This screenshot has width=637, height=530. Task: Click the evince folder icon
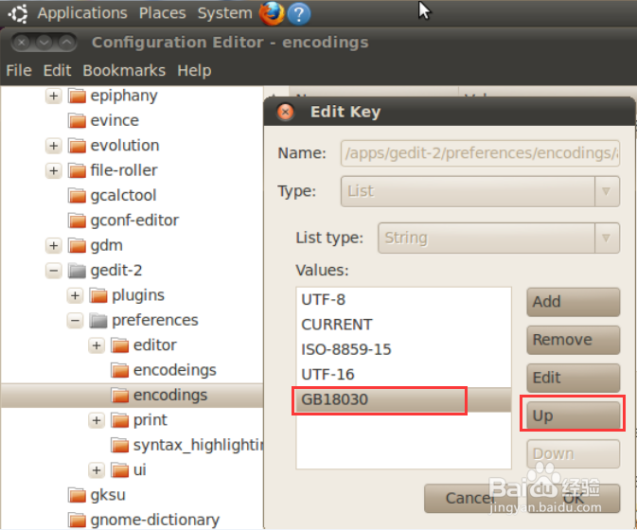pos(78,121)
